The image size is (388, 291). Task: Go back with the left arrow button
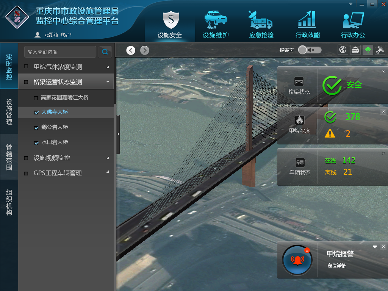click(x=131, y=50)
